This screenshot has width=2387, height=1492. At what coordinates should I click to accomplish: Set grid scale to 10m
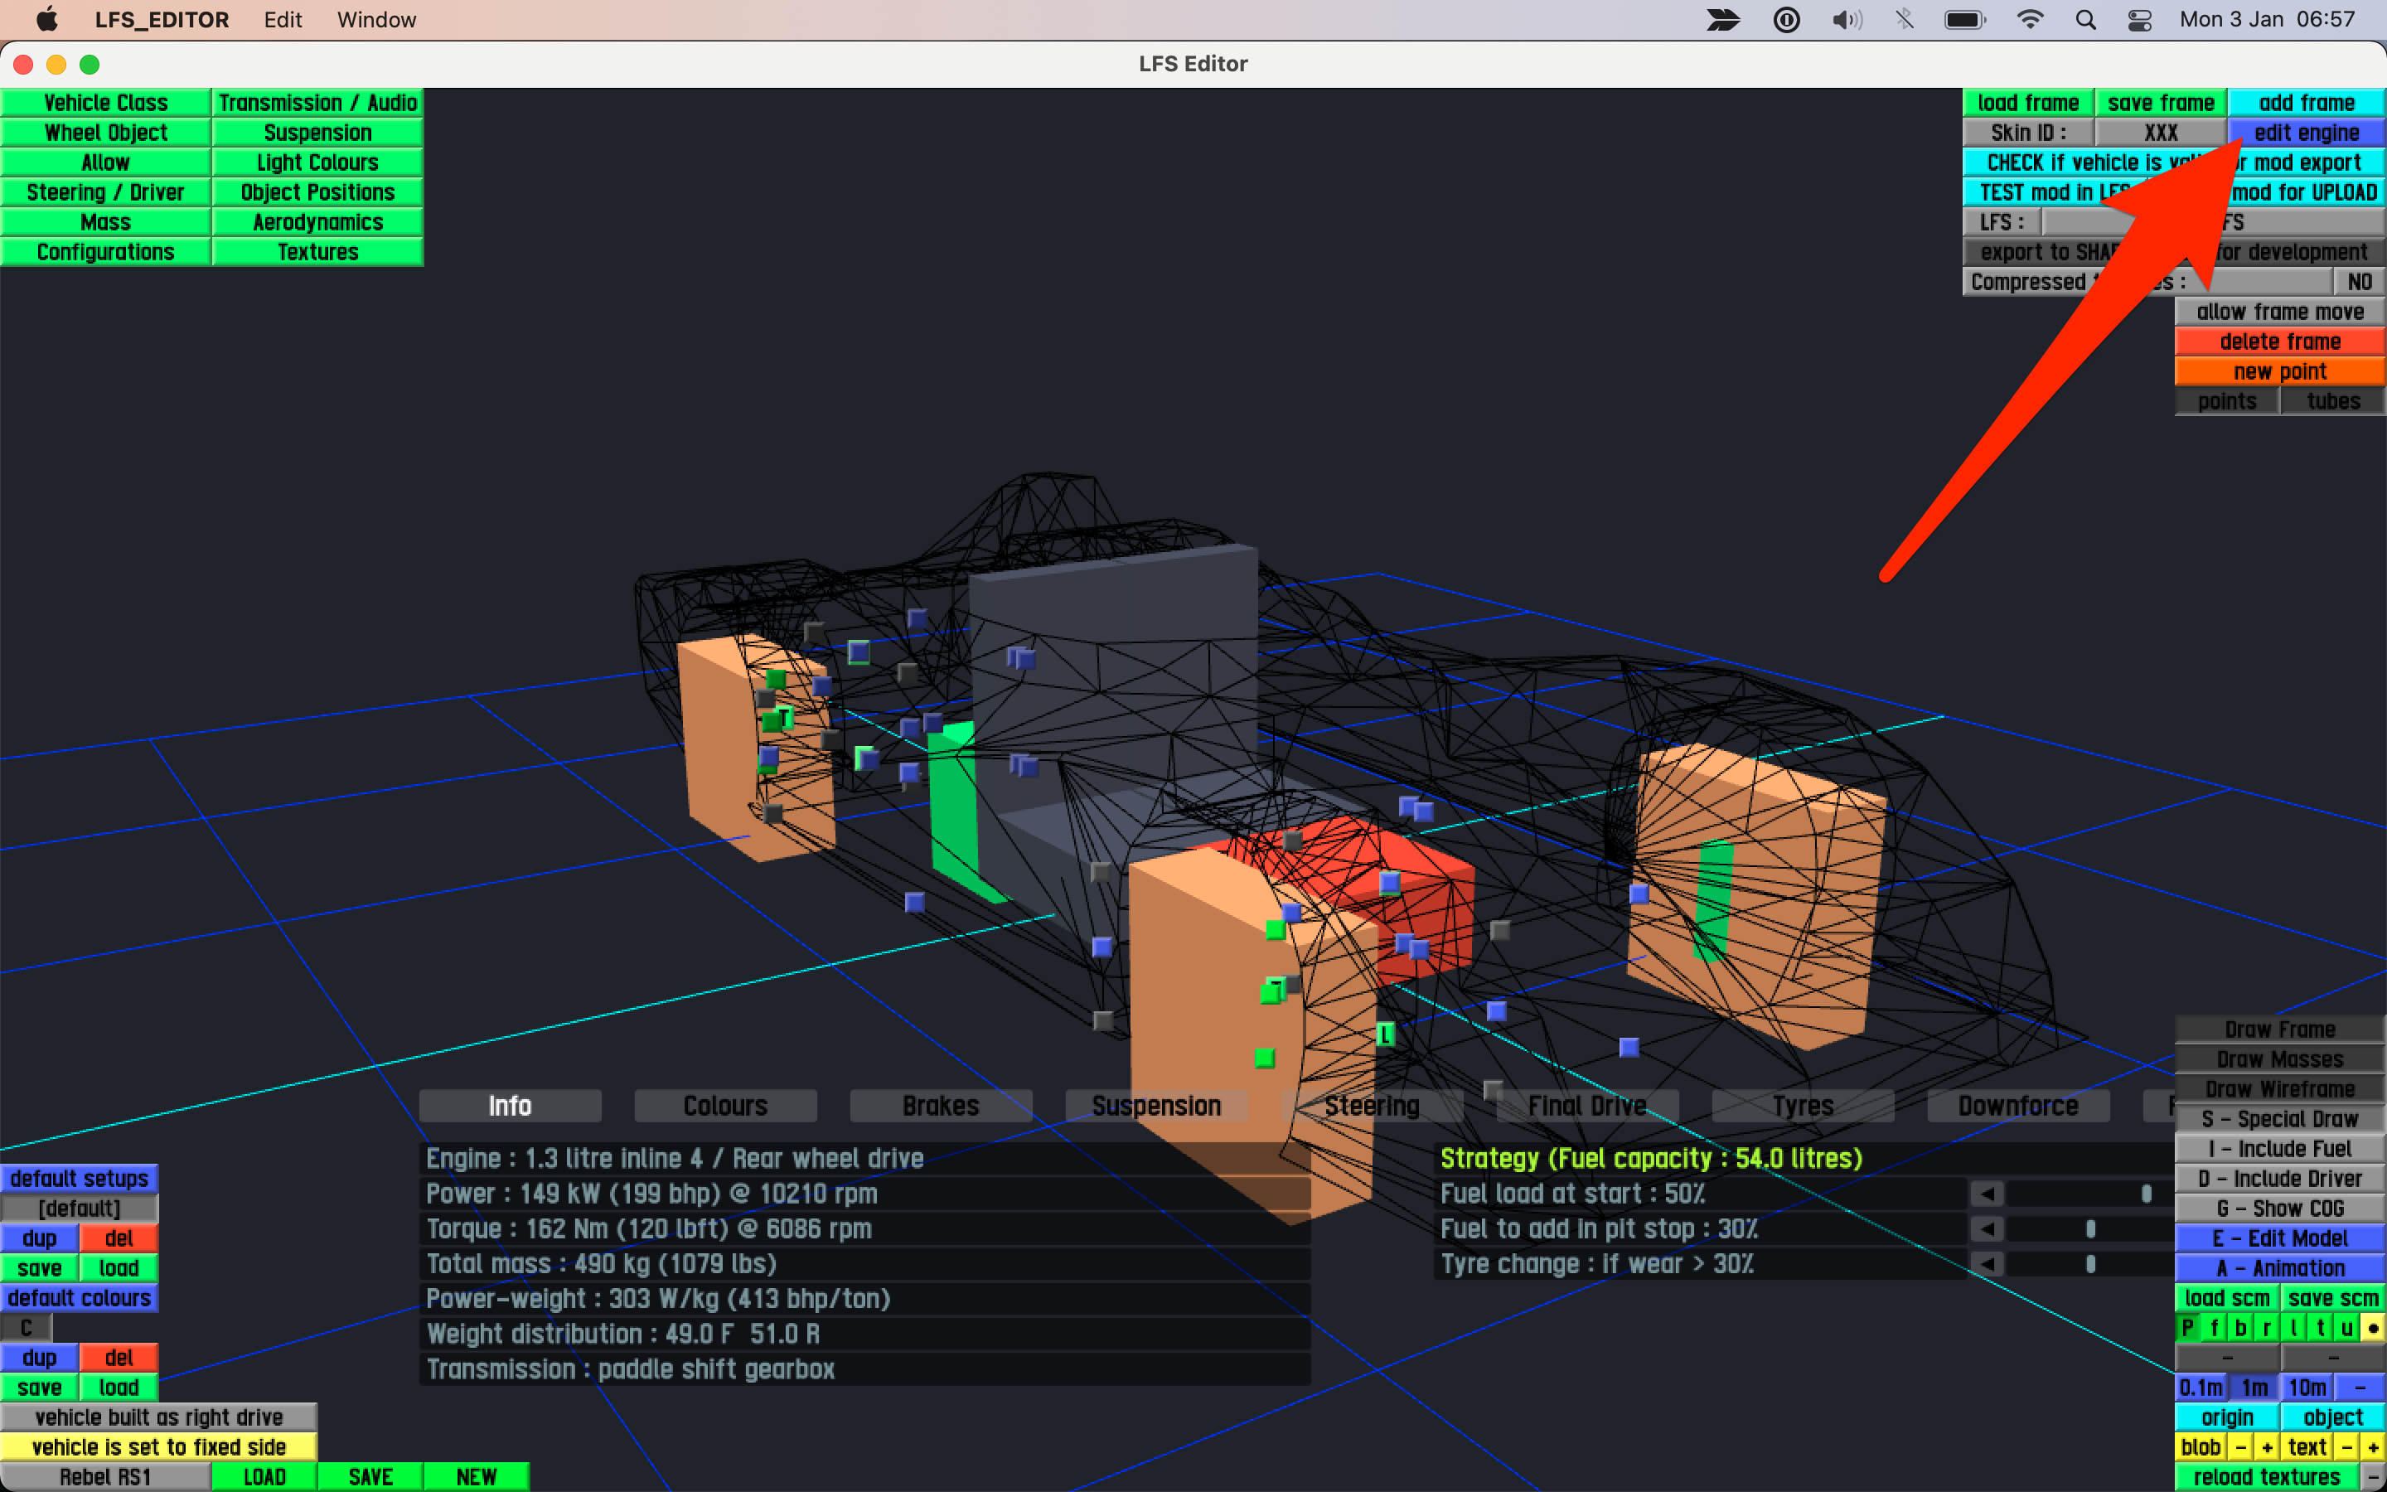pos(2307,1388)
